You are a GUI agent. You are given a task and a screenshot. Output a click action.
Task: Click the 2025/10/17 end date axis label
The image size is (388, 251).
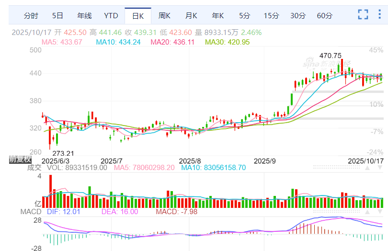coord(366,161)
